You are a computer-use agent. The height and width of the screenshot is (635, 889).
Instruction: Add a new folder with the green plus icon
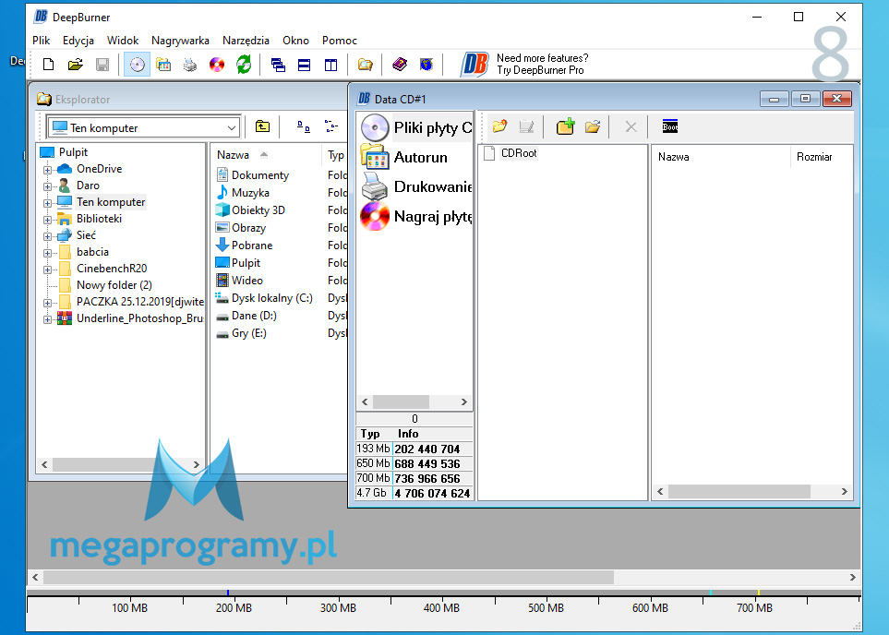565,126
